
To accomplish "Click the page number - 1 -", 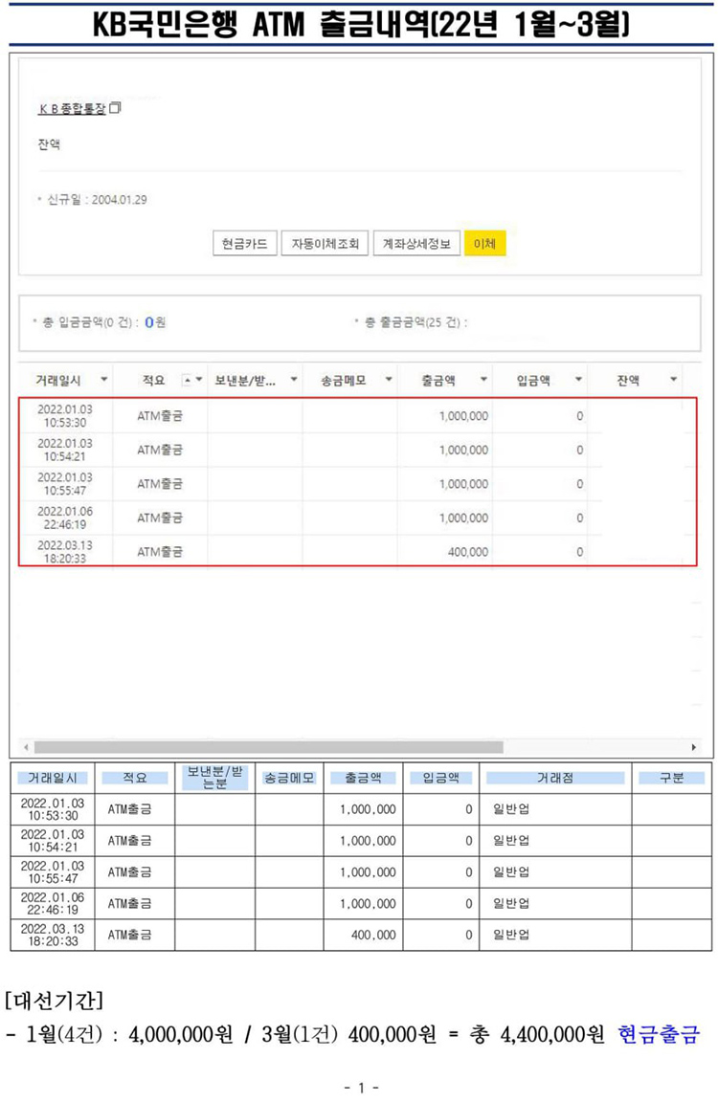I will [362, 1088].
